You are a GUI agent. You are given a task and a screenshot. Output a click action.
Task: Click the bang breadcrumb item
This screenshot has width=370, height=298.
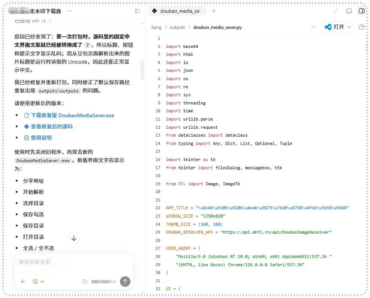[x=156, y=27]
